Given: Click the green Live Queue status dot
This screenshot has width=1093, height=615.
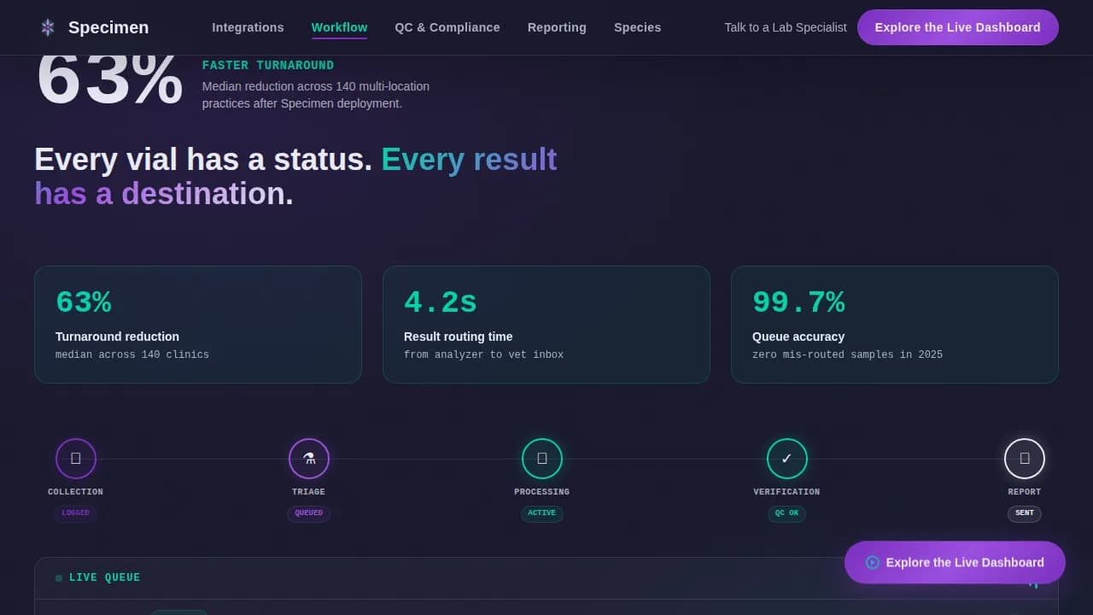Looking at the screenshot, I should (x=59, y=578).
